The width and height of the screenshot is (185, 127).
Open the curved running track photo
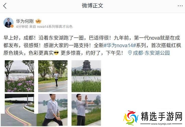click(x=20, y=110)
